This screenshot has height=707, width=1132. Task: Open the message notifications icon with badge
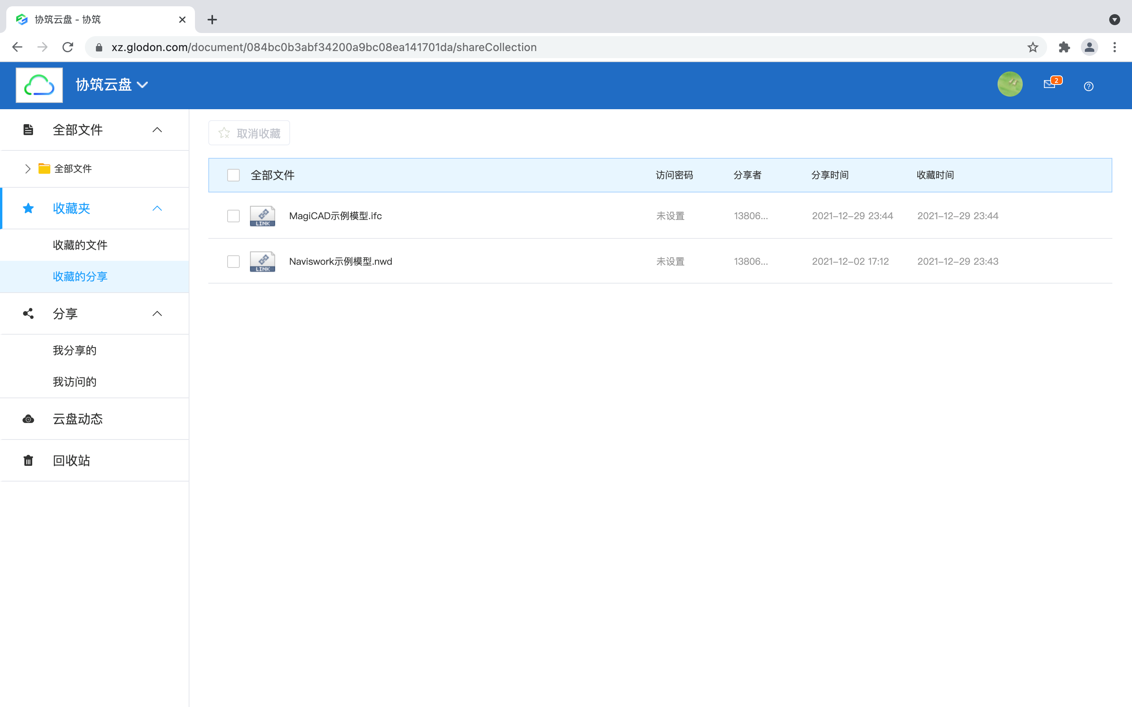1050,85
